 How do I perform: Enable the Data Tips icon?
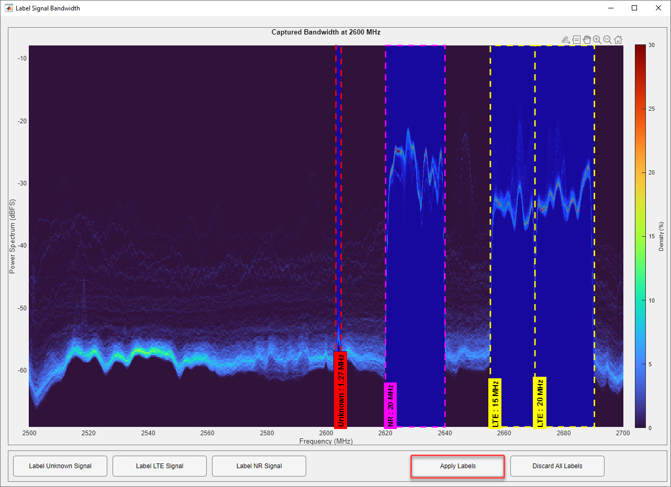(576, 39)
